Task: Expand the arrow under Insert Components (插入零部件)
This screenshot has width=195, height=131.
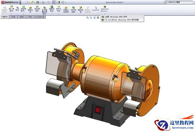Action: click(11, 14)
